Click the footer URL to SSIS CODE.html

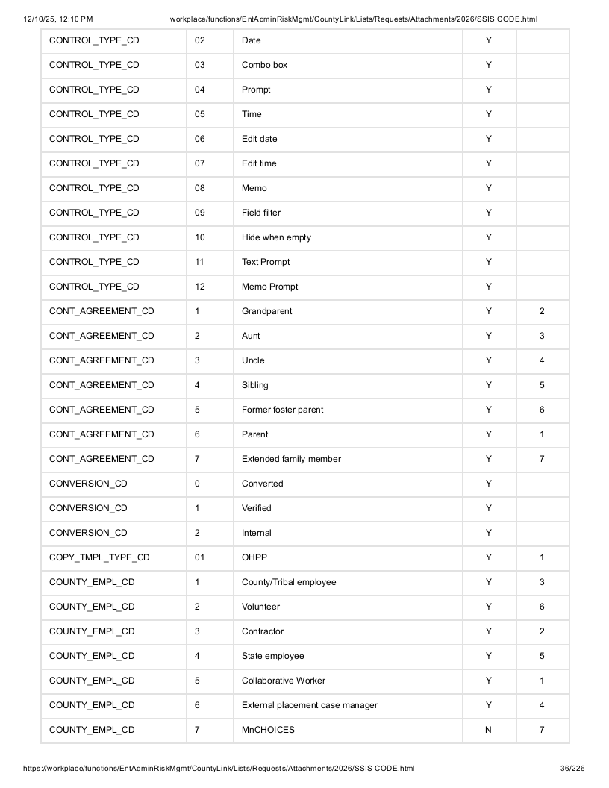[x=219, y=769]
